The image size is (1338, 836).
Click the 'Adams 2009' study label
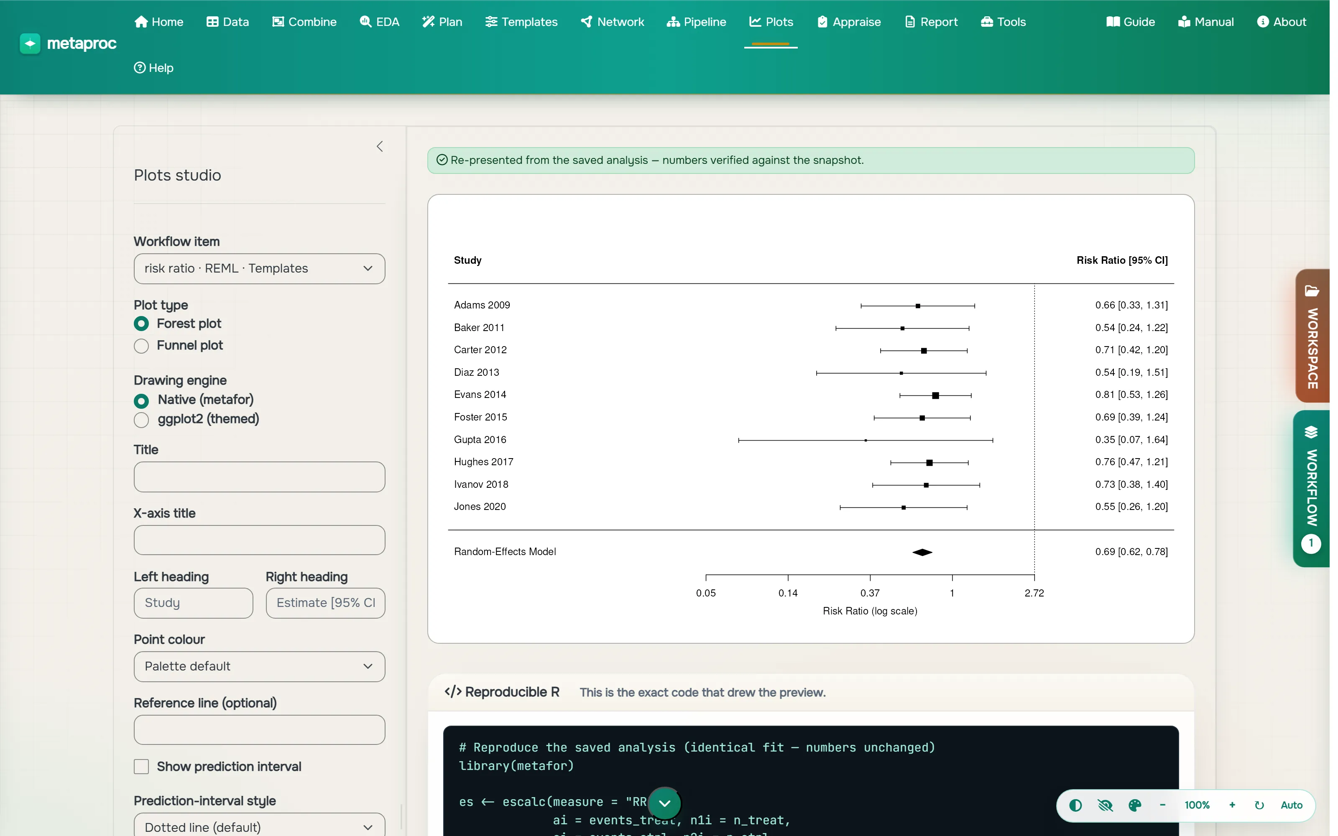point(482,305)
